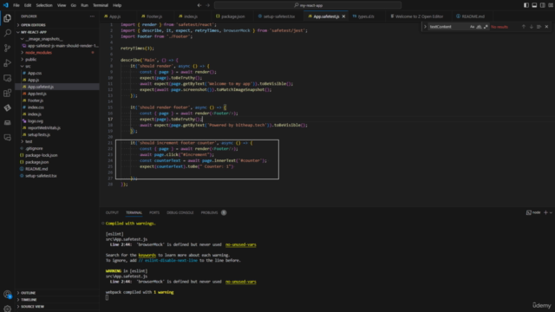Open the Z Open Editor view icon
Viewport: 555px width, 312px height.
pos(7,107)
